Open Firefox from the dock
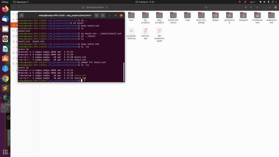Screen dimensions: 279x157 [x=5, y=9]
